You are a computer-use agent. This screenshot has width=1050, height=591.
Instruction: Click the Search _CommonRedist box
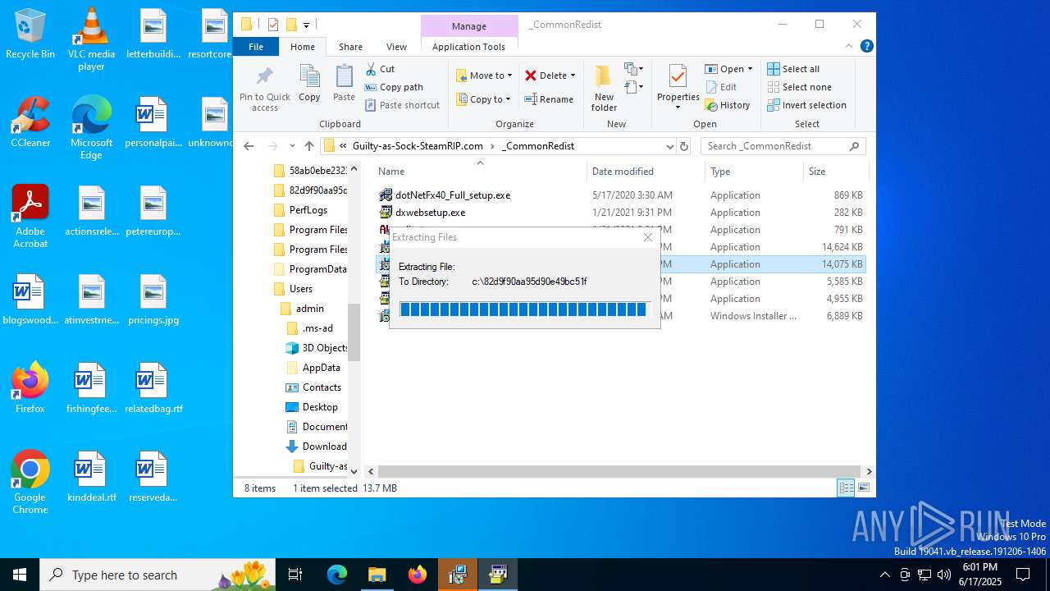pos(783,146)
